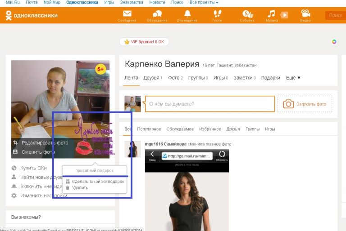Open the Группы profile tab
The width and height of the screenshot is (346, 231).
click(x=198, y=78)
